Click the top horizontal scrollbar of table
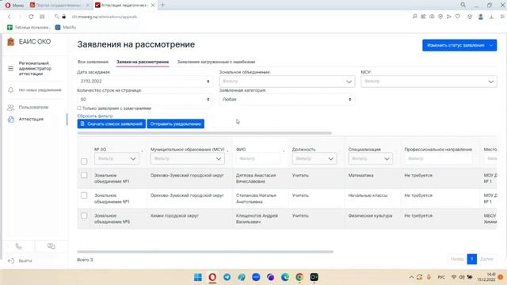This screenshot has width=507, height=285. 204,133
